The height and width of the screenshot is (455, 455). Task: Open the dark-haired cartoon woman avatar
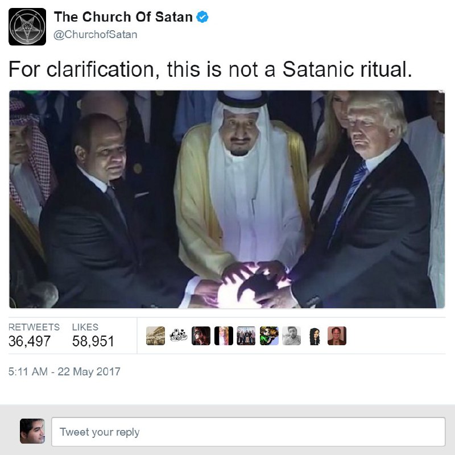pyautogui.click(x=315, y=336)
